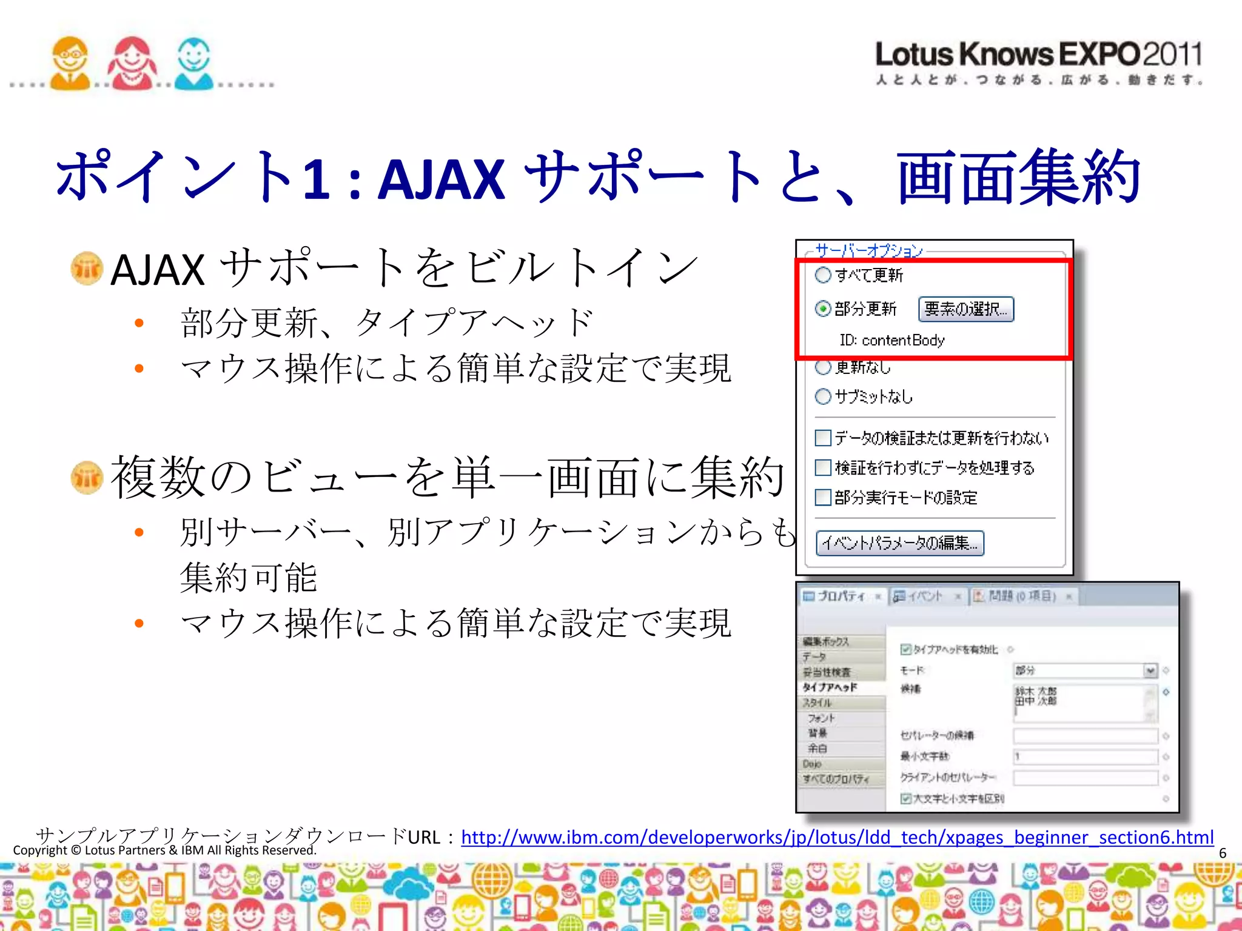Close the イベント tab with its X
This screenshot has width=1242, height=931.
[x=958, y=597]
